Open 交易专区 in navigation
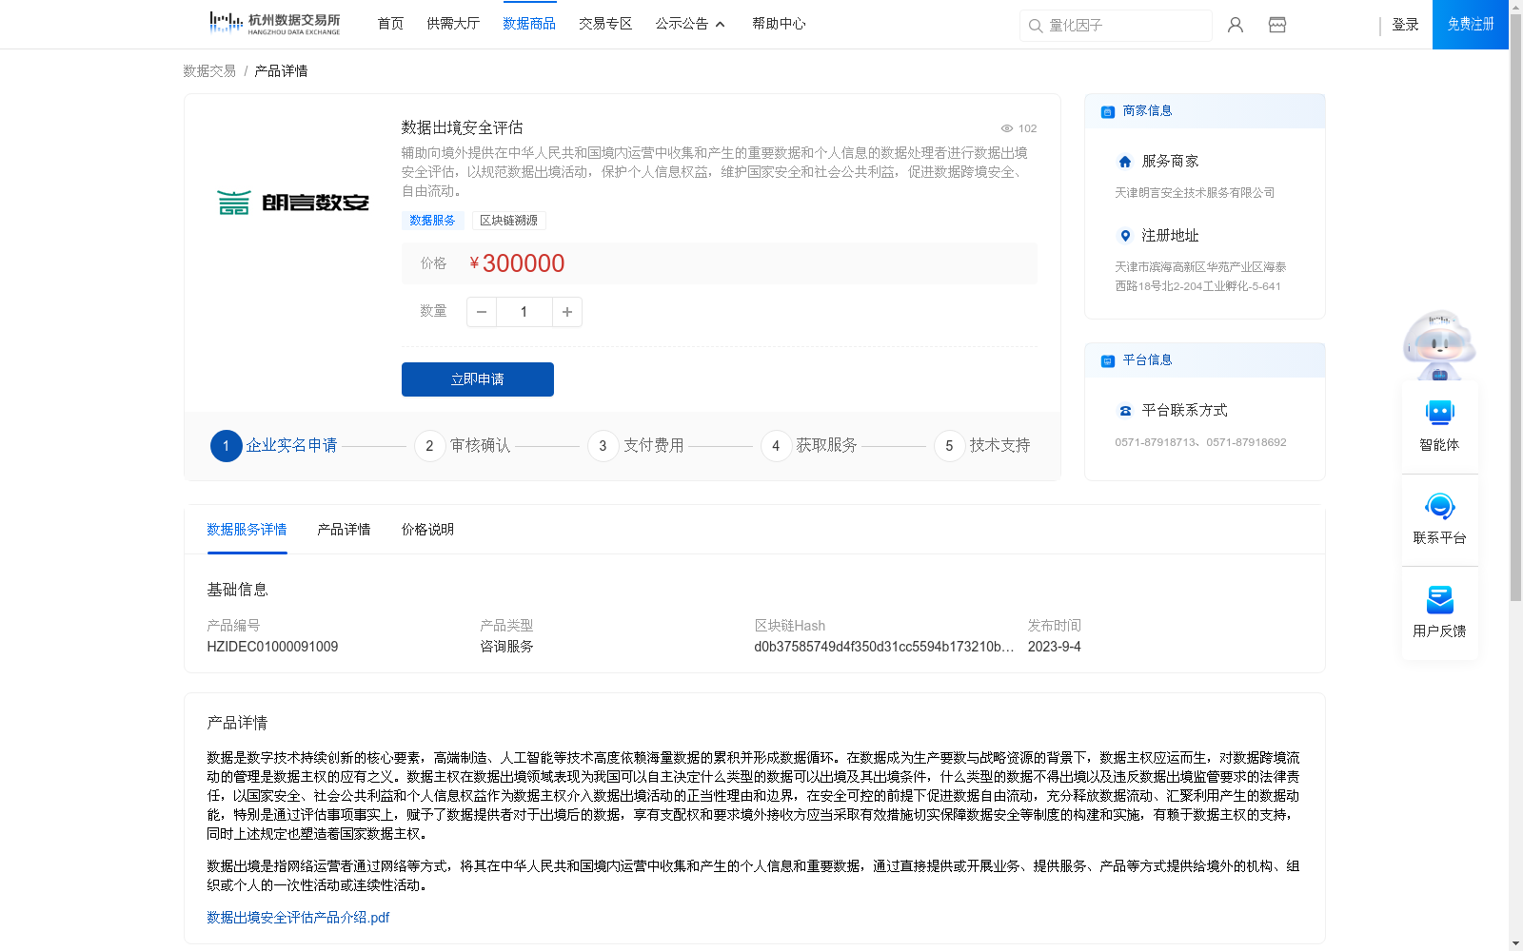The width and height of the screenshot is (1523, 951). tap(605, 24)
